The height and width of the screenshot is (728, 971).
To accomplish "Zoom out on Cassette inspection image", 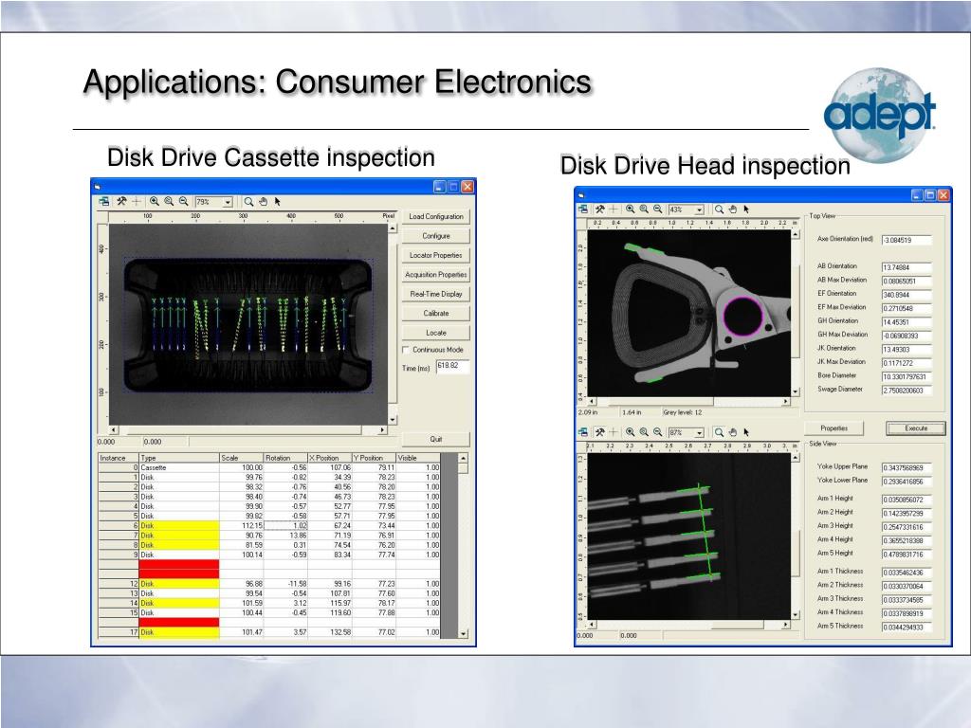I will [183, 202].
